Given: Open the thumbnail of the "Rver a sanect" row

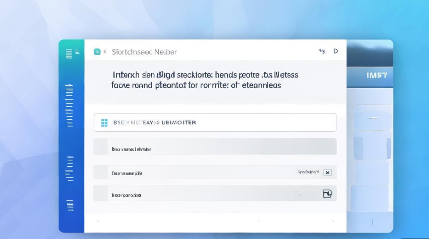Looking at the screenshot, I should click(101, 146).
